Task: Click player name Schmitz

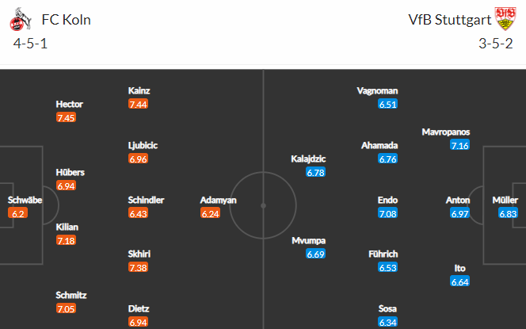Action: click(x=71, y=295)
